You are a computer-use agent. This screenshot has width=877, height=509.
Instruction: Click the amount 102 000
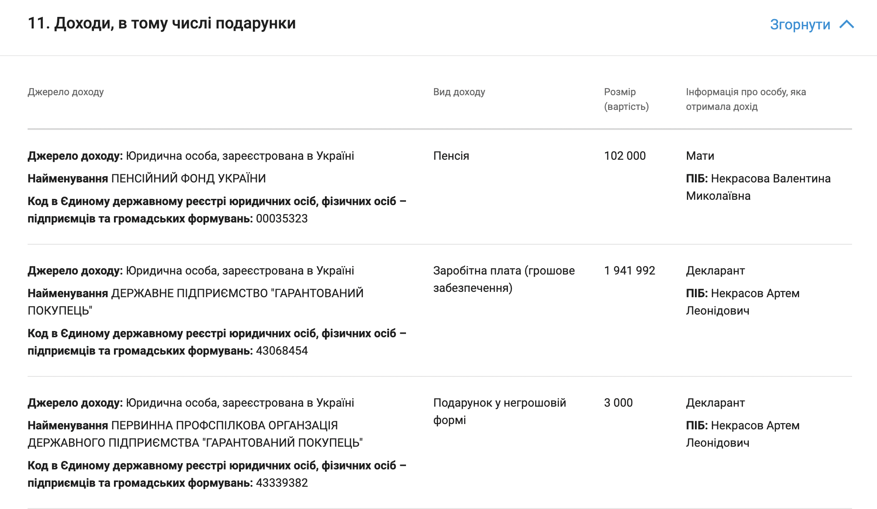(x=625, y=156)
